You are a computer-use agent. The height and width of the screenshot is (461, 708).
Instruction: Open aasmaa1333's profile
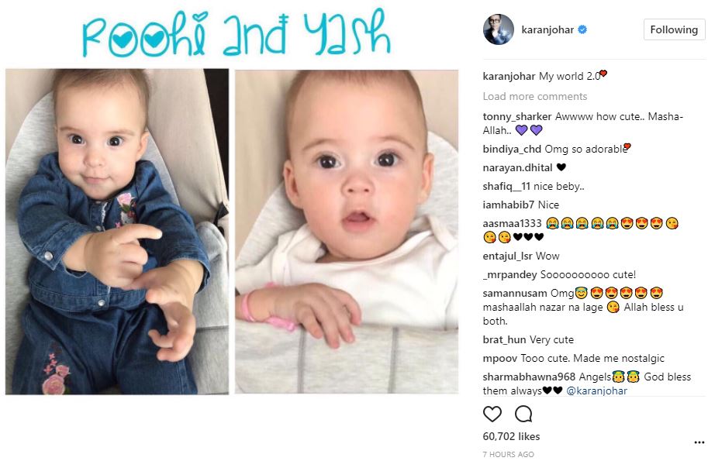(512, 223)
